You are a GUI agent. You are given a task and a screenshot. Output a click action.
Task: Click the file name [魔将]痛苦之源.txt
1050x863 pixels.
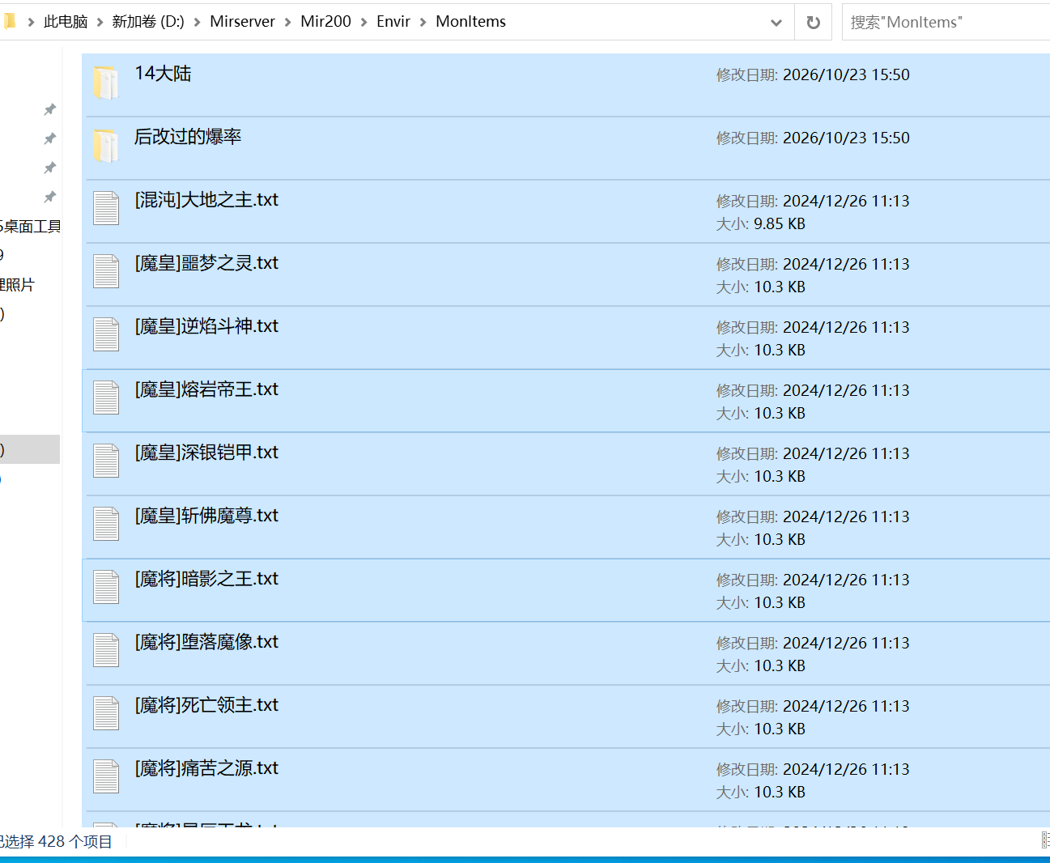[x=206, y=768]
